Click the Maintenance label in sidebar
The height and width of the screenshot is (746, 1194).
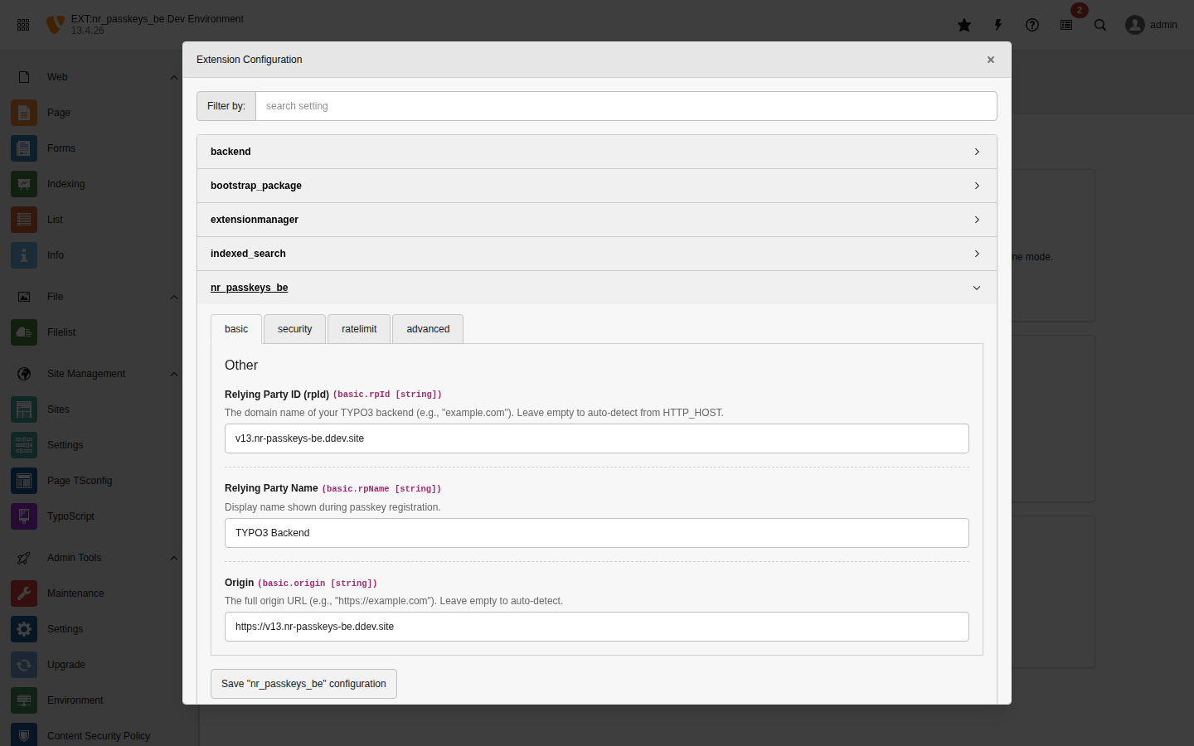tap(75, 593)
